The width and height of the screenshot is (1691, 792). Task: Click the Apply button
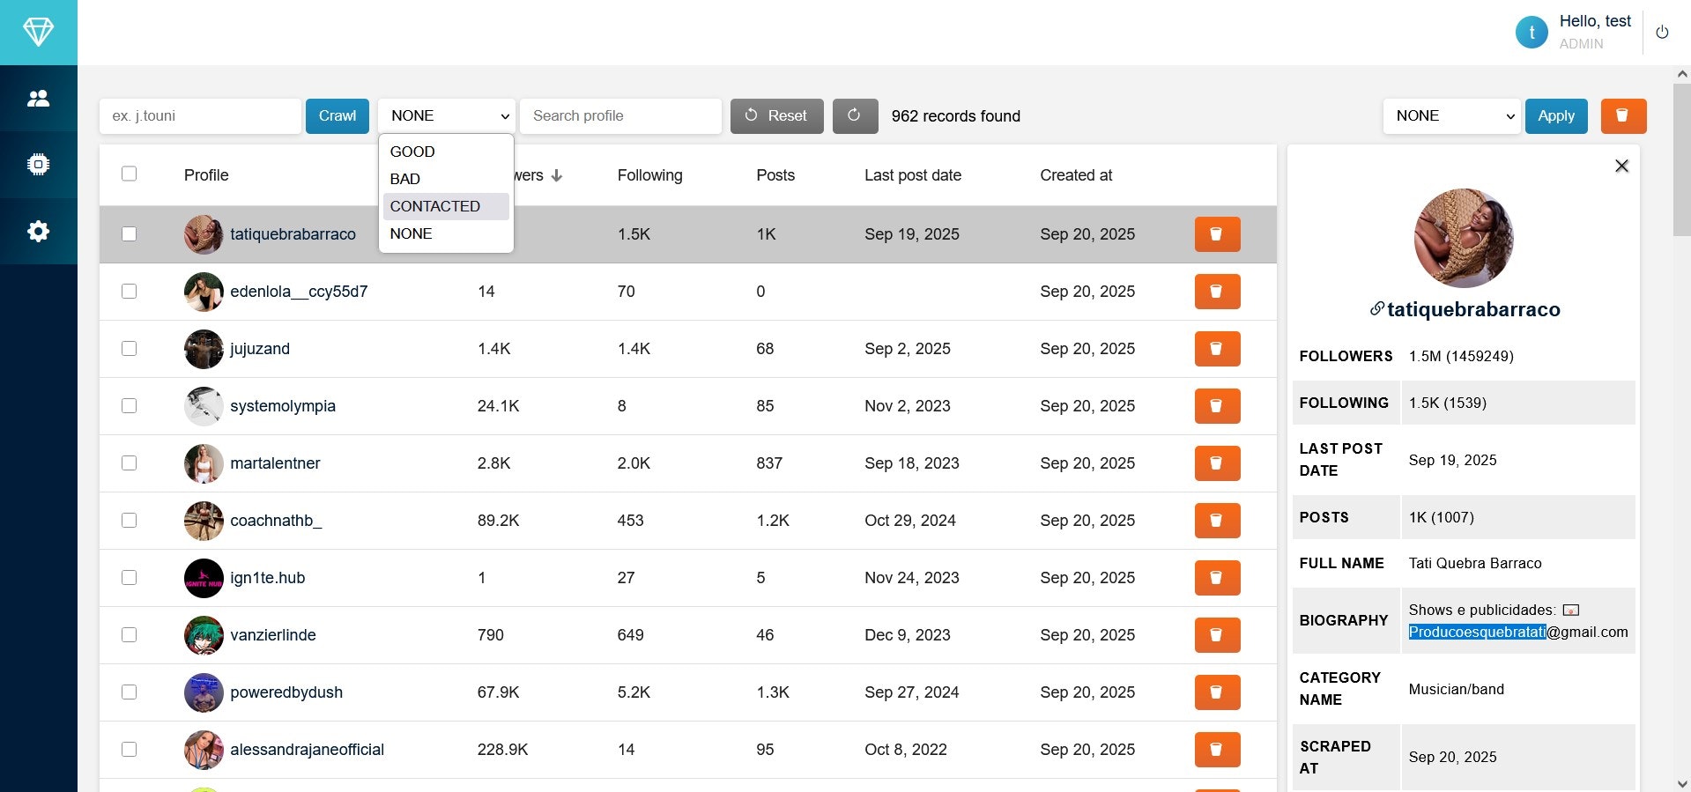tap(1556, 115)
